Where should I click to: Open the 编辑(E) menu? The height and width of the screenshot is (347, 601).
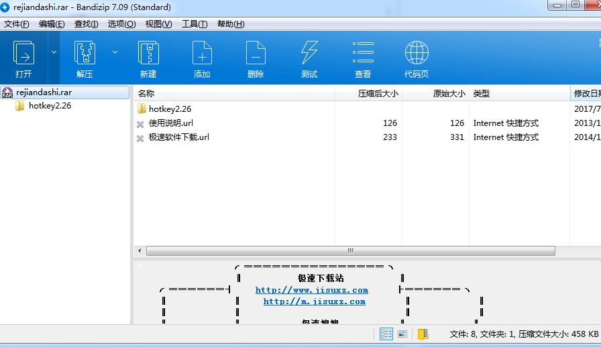(52, 24)
